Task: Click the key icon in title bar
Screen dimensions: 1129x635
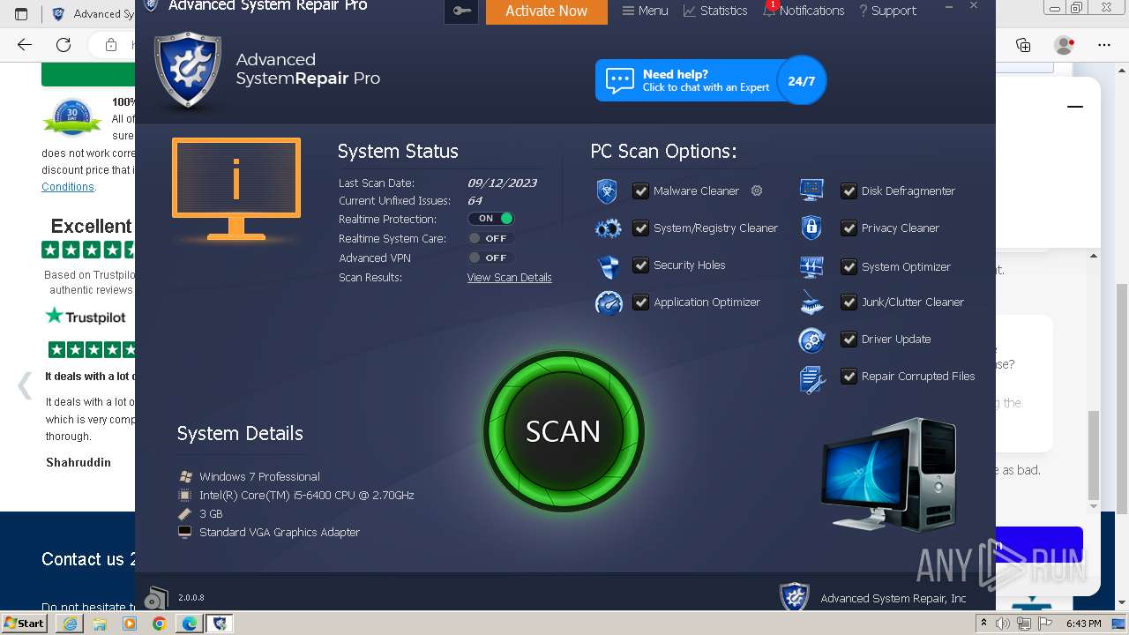Action: click(461, 11)
